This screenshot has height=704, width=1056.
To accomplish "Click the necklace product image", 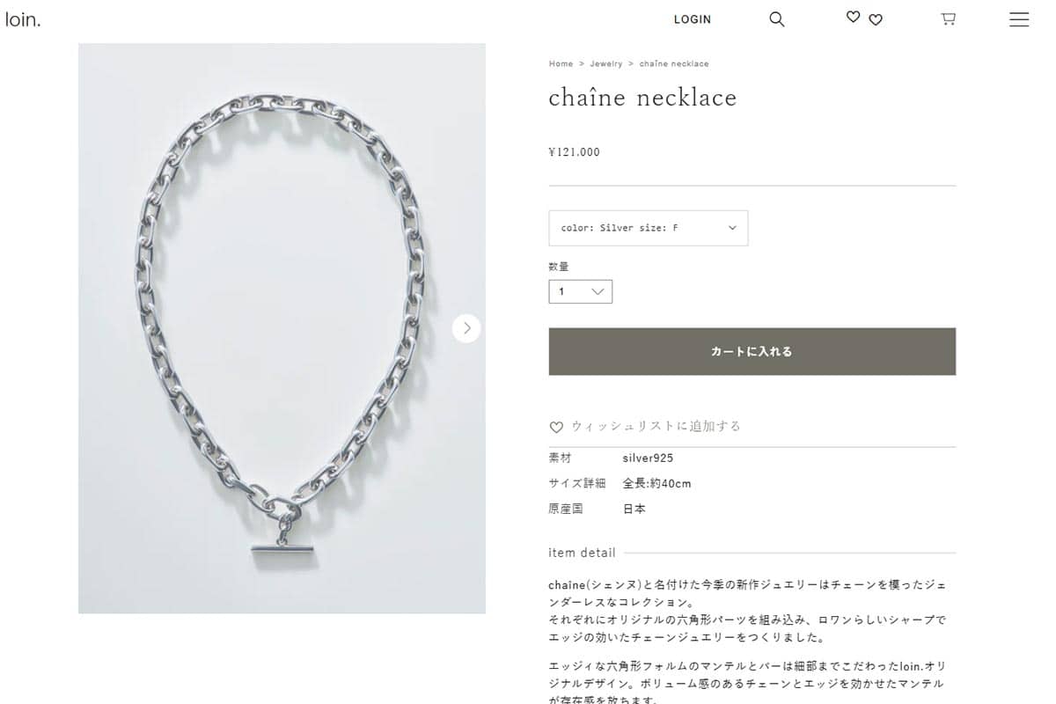I will [282, 328].
